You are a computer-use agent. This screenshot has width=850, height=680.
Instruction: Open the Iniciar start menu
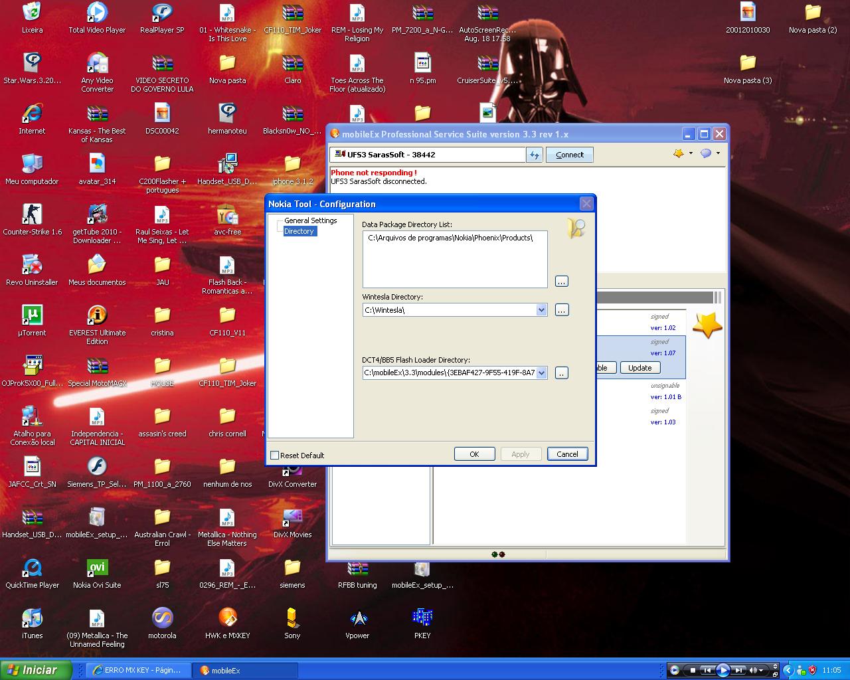pos(36,670)
